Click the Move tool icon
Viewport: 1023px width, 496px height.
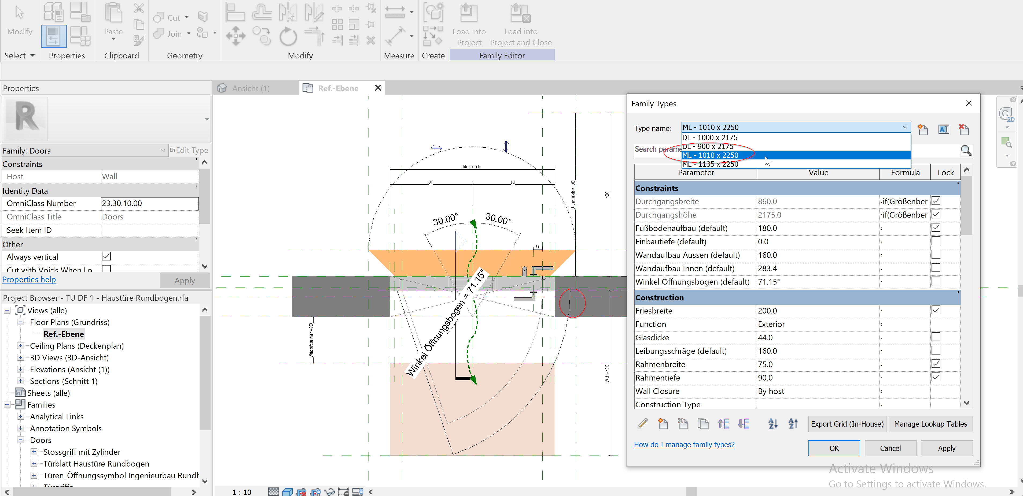pyautogui.click(x=235, y=36)
